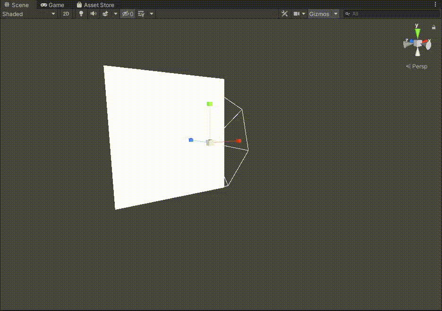This screenshot has height=311, width=442.
Task: Toggle 2D view mode
Action: [66, 14]
